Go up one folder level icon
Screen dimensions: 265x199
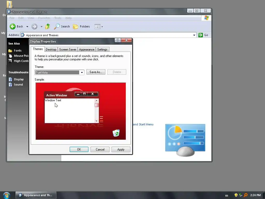[x=48, y=26]
